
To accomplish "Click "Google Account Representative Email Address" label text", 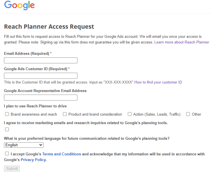I will [45, 91].
